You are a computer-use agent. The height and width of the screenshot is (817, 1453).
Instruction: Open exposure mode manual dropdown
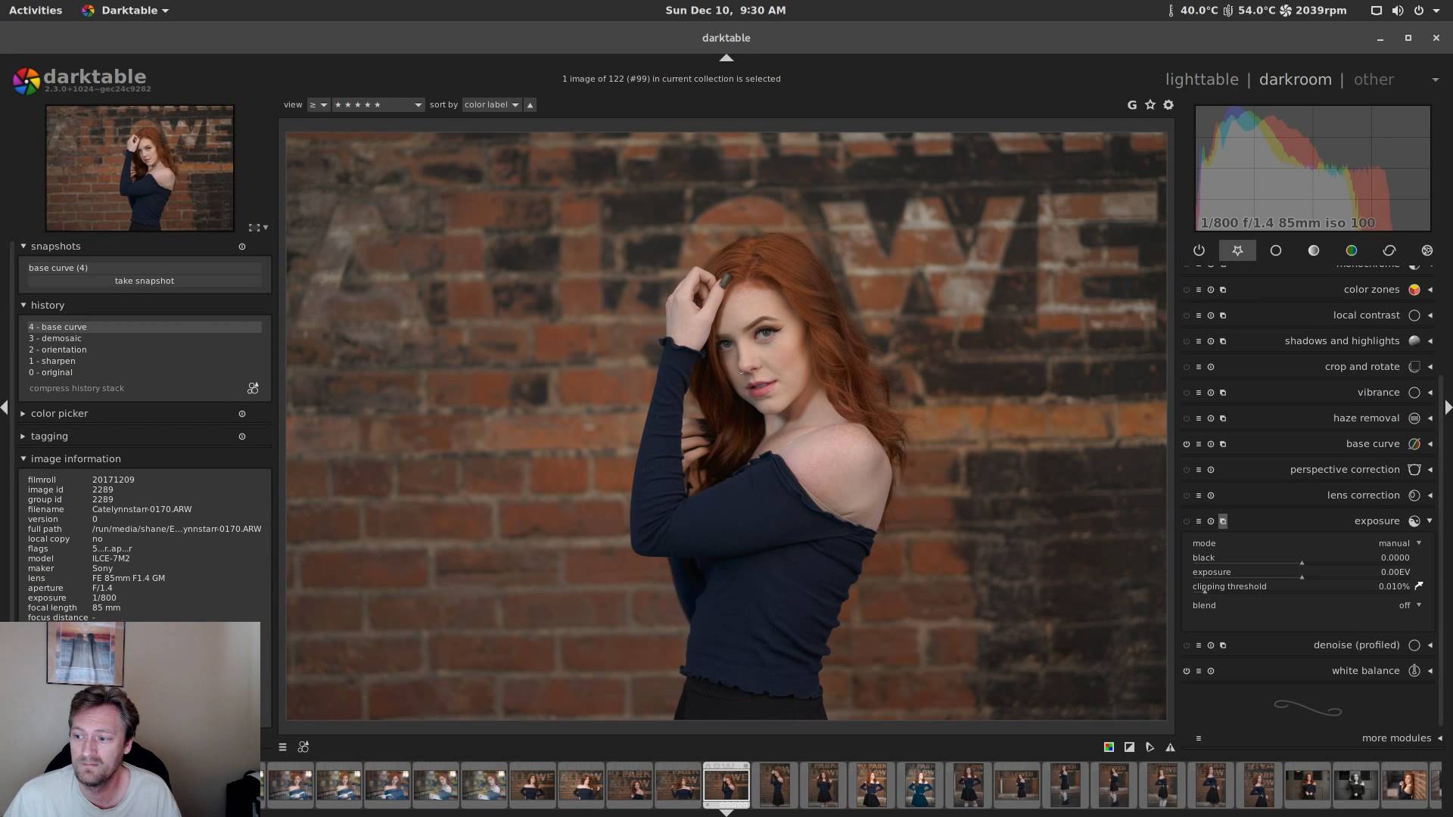(1399, 543)
